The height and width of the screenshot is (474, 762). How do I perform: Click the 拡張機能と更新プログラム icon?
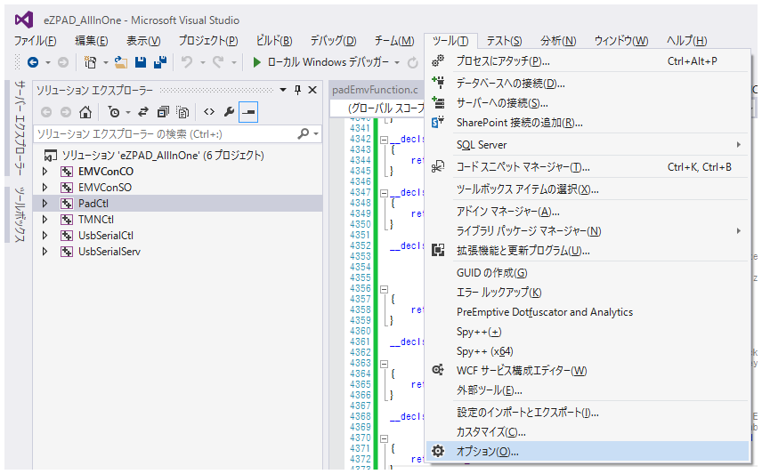click(x=438, y=250)
